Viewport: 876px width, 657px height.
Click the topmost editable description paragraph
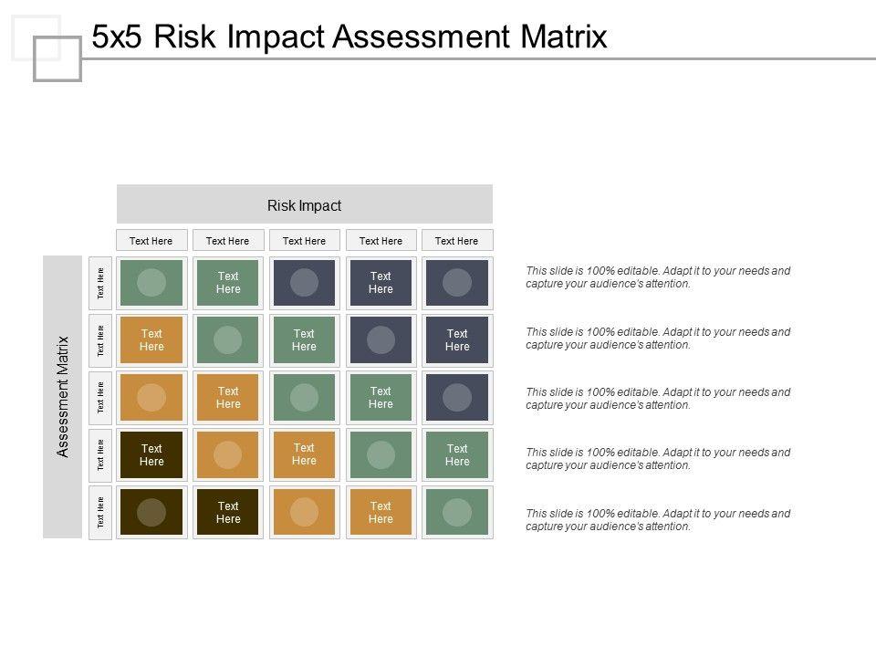(658, 277)
